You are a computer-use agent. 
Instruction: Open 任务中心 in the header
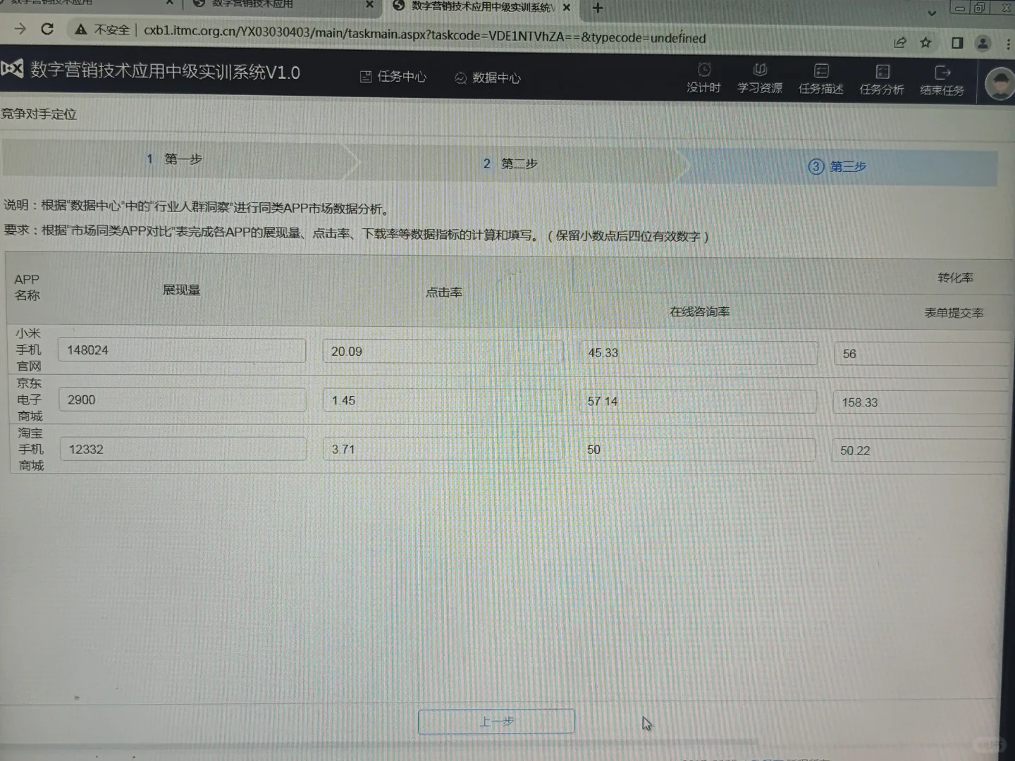click(x=393, y=76)
